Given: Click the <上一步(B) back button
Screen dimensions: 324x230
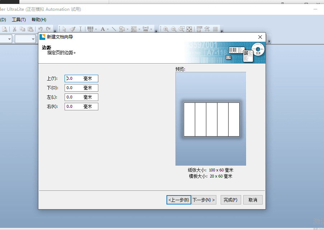Looking at the screenshot, I should [179, 200].
